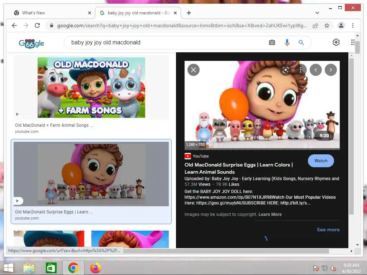Open the pink bunny hood thumbnail
Viewport: 367px width, 275px height.
click(x=130, y=239)
